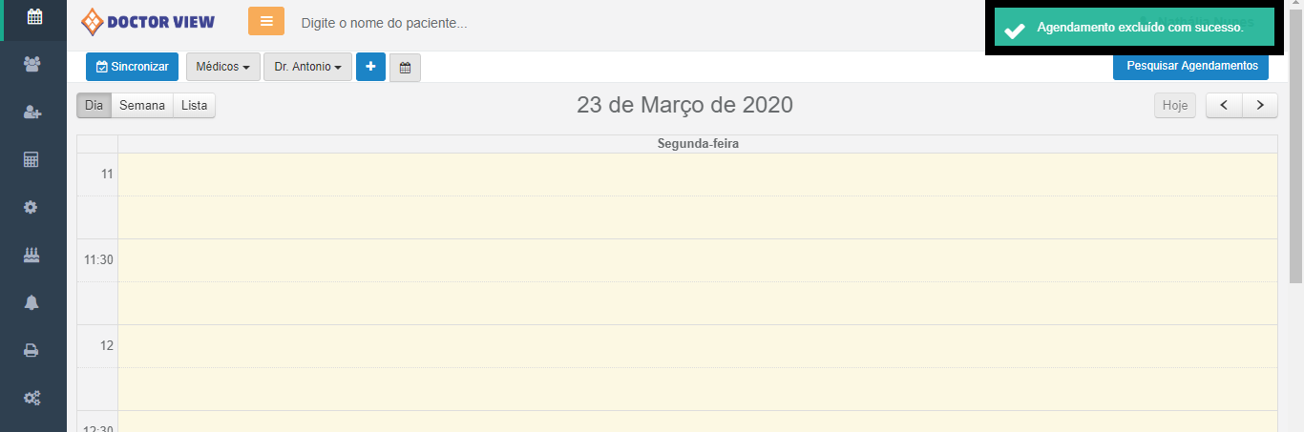Screen dimensions: 1304x432
Task: Open the date picker calendar button
Action: 405,68
